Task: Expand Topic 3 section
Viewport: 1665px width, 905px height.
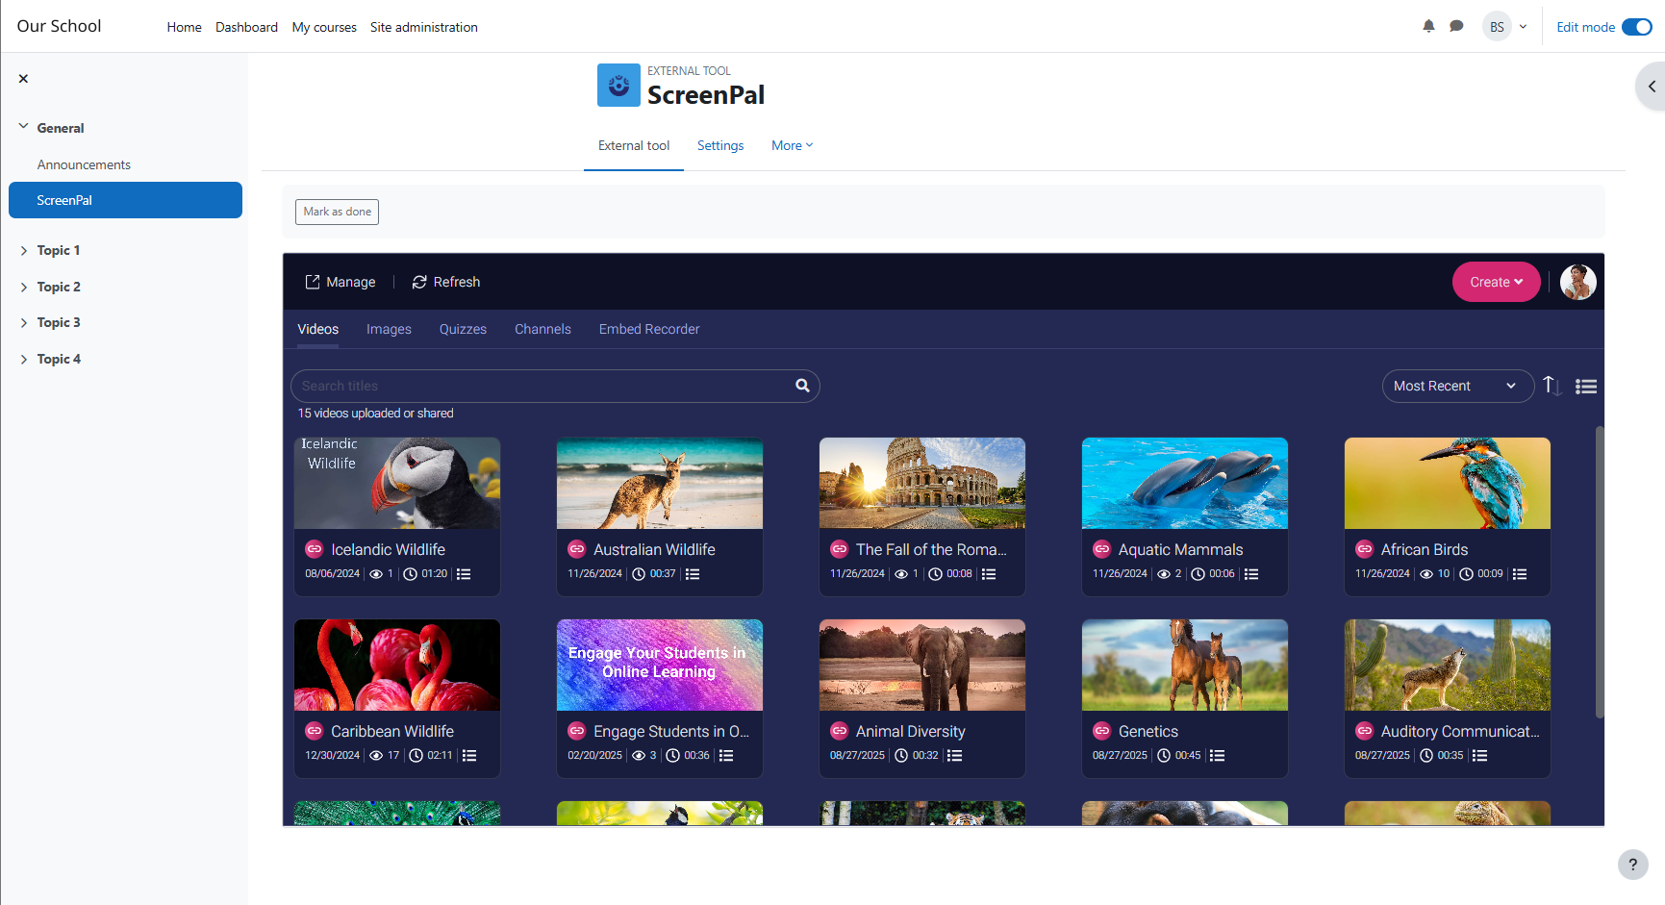Action: (x=23, y=322)
